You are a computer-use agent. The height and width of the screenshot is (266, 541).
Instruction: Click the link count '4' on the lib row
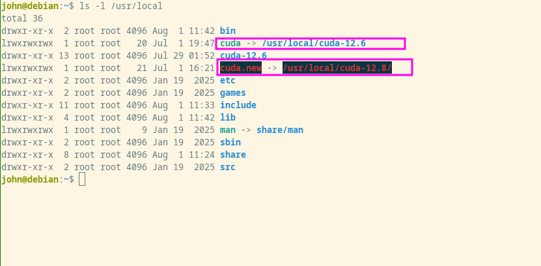66,117
